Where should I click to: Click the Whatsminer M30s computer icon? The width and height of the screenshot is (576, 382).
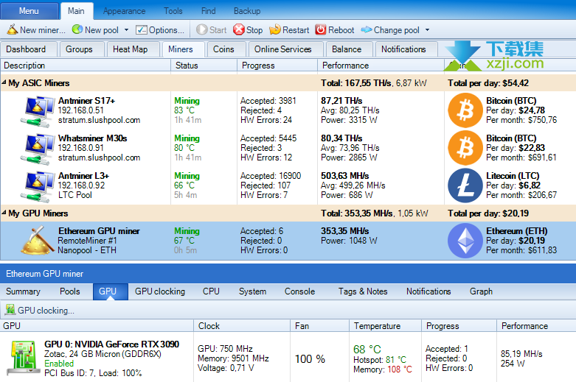click(x=37, y=149)
